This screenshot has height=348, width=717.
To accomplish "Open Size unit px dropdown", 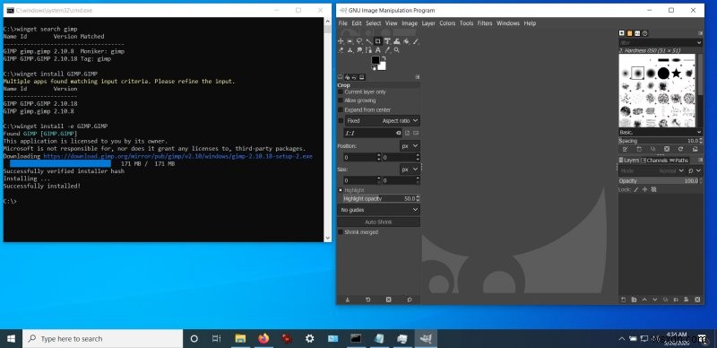I will (x=410, y=170).
